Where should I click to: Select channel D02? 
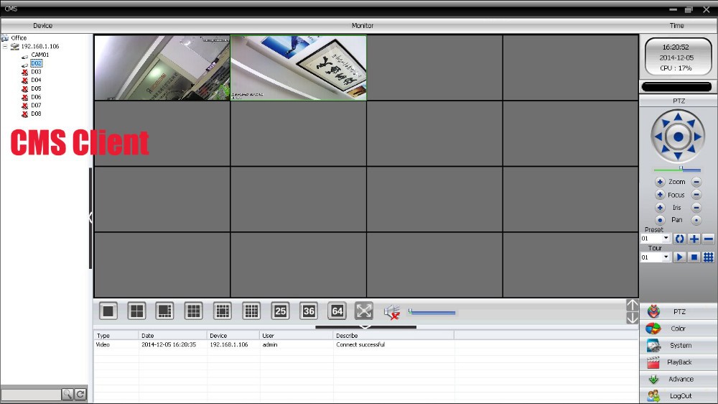coord(36,63)
